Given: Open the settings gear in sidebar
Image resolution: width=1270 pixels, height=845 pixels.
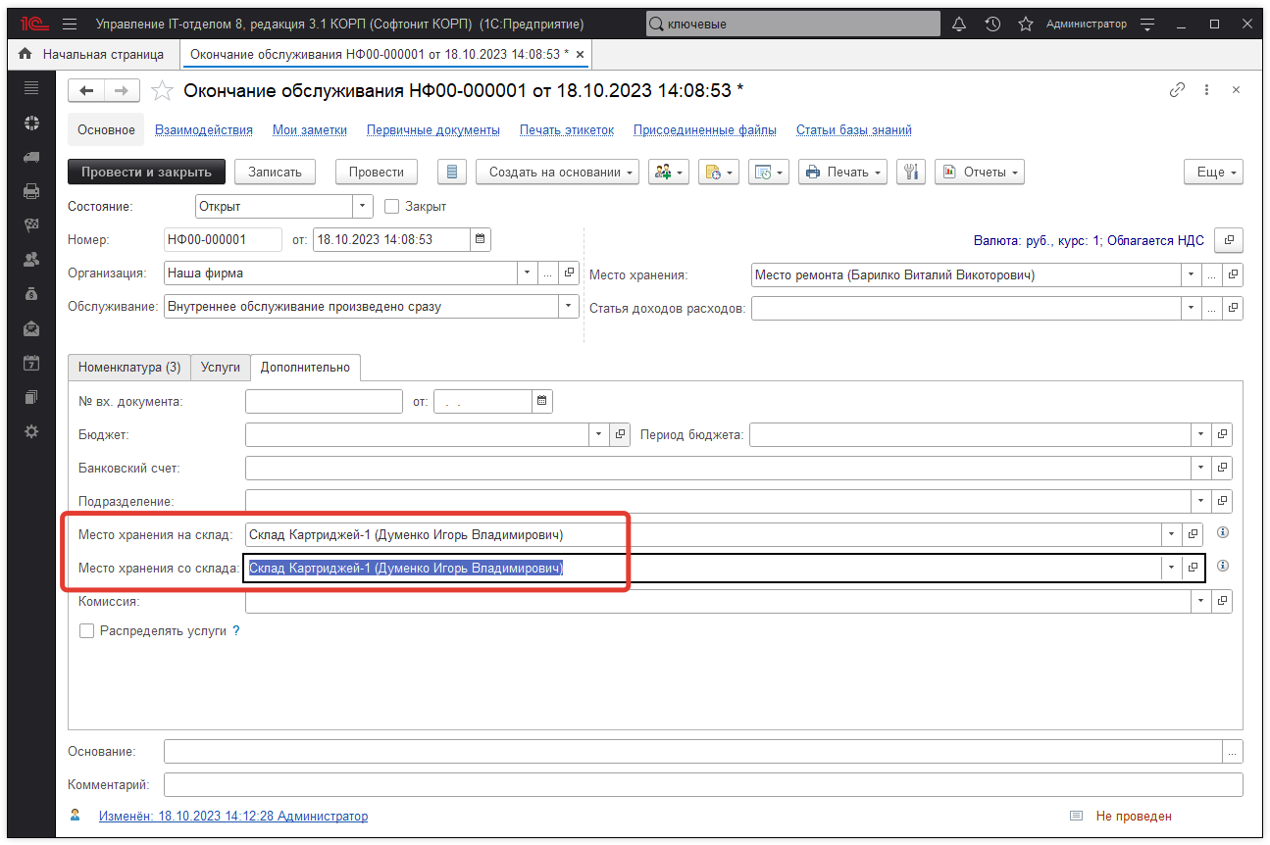Looking at the screenshot, I should (31, 431).
